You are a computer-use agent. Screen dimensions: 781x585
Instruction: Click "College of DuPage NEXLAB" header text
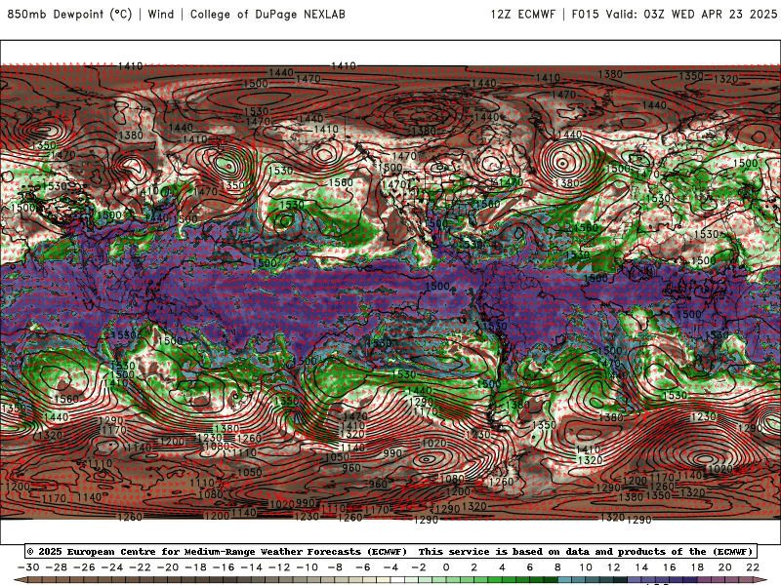(x=267, y=14)
